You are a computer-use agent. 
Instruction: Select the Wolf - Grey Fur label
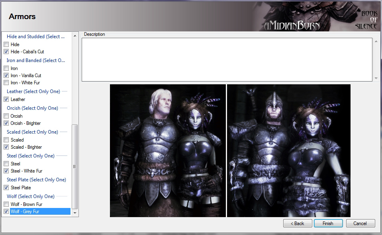(x=25, y=212)
